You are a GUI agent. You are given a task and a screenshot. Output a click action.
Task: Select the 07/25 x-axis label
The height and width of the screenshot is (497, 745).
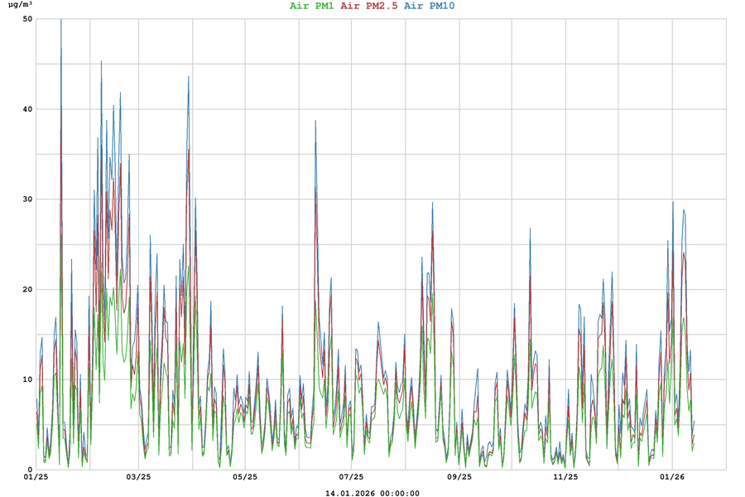351,477
